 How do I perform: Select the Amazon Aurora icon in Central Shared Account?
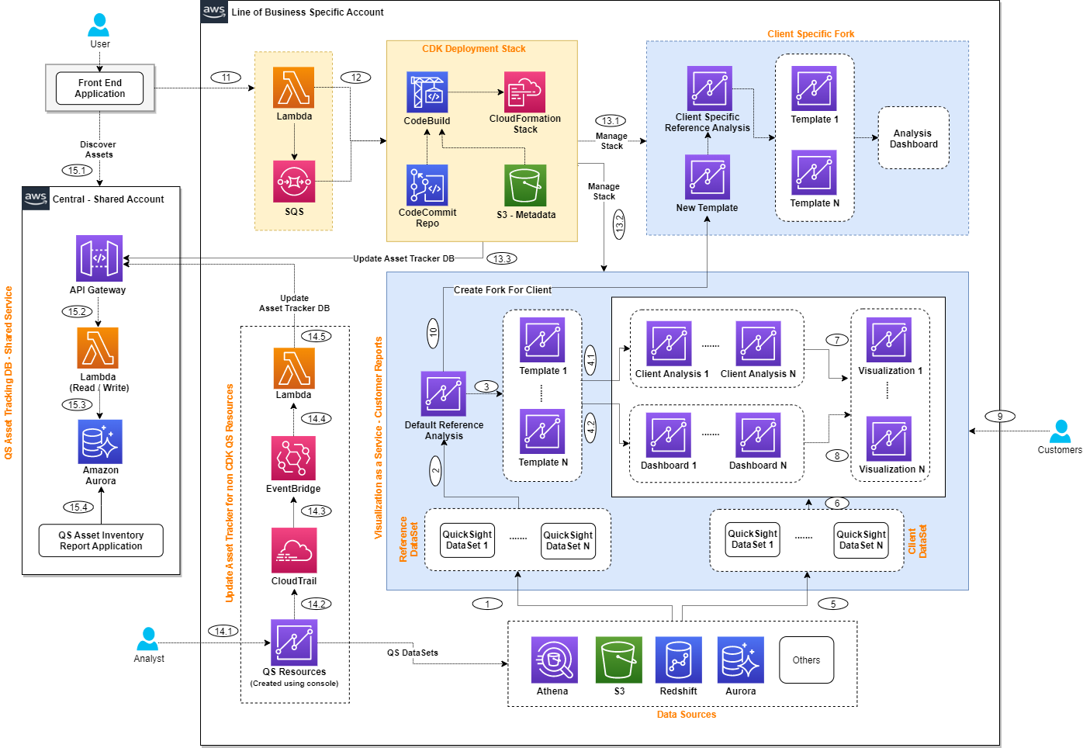click(99, 441)
